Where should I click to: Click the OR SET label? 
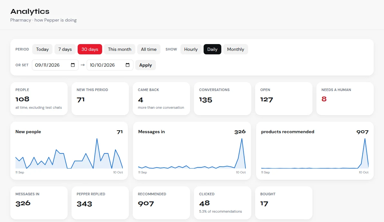point(22,65)
